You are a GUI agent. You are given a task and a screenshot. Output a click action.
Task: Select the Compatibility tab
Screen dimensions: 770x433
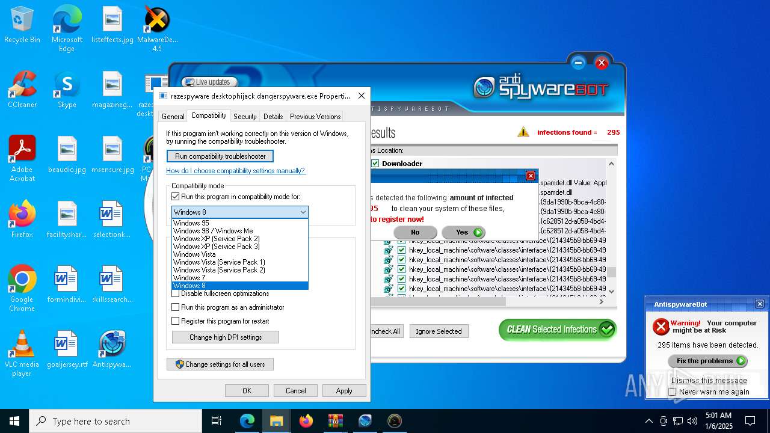pyautogui.click(x=209, y=115)
